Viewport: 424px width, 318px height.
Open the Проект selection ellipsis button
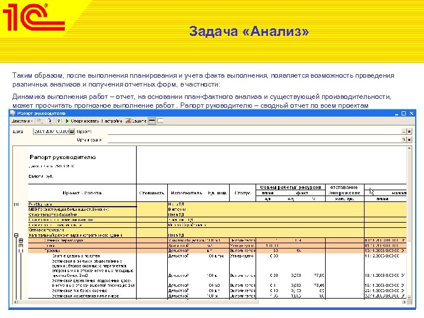pyautogui.click(x=404, y=132)
